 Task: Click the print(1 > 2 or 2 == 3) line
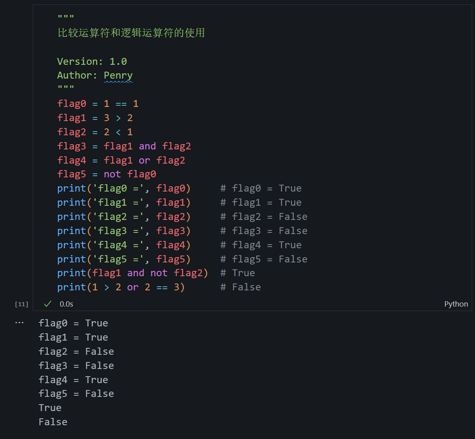click(121, 287)
